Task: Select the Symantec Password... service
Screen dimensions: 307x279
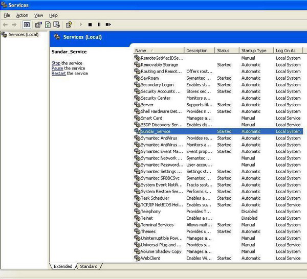Action: 162,165
